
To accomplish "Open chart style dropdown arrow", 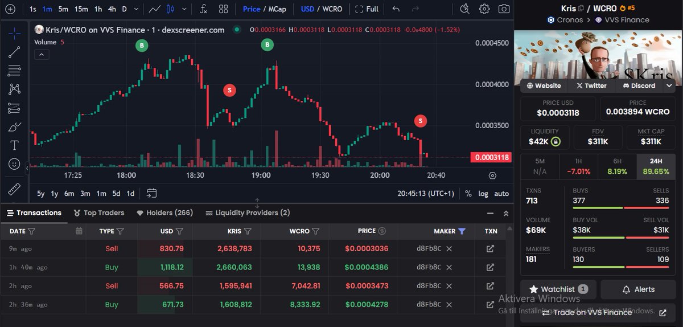I will (184, 9).
